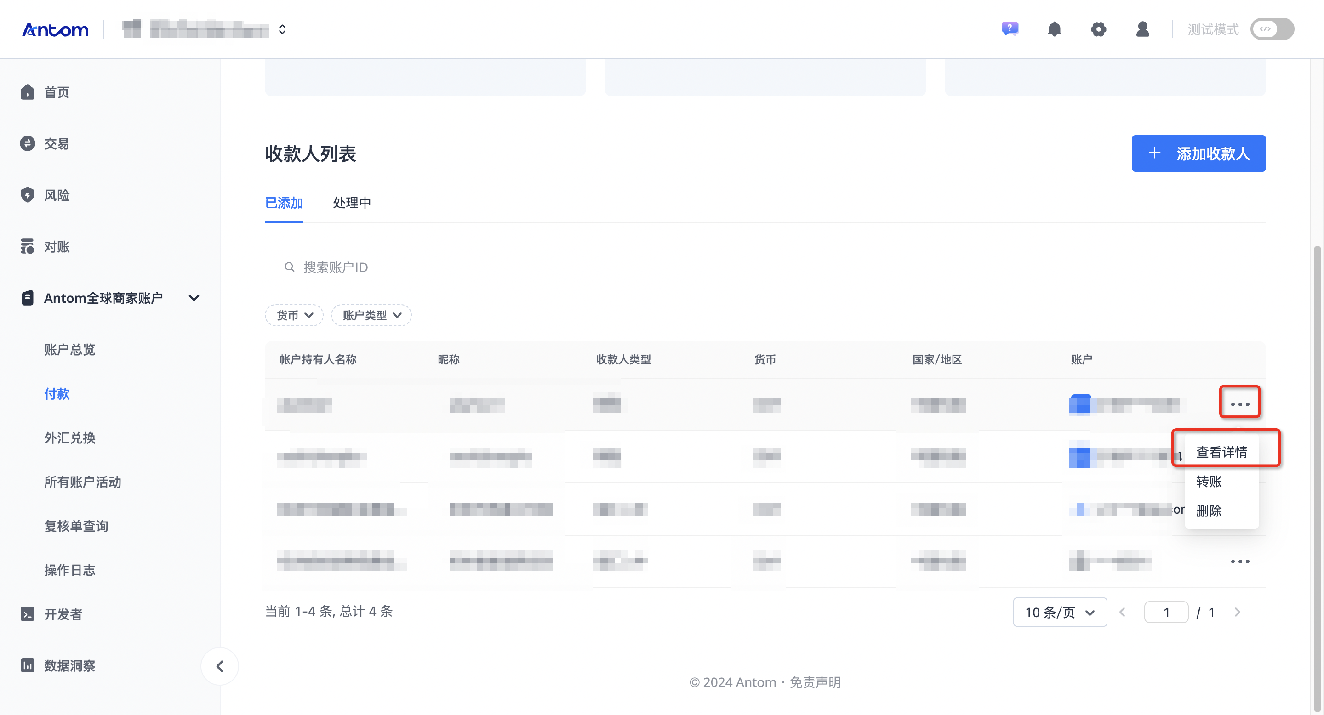Open 账户总览 submenu item
The image size is (1324, 715).
69,350
